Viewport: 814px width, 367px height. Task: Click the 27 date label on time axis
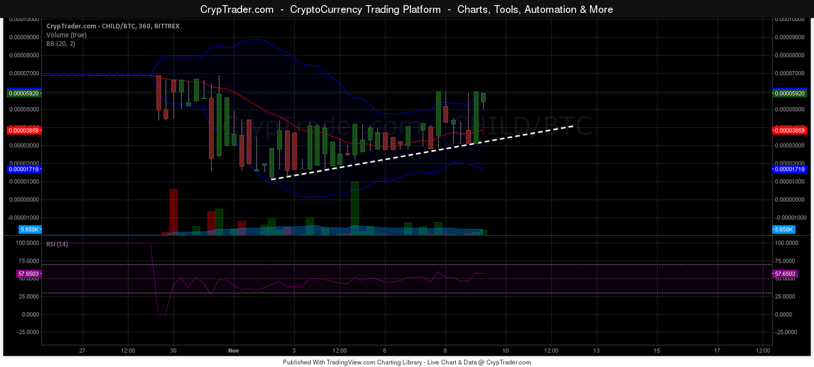82,351
